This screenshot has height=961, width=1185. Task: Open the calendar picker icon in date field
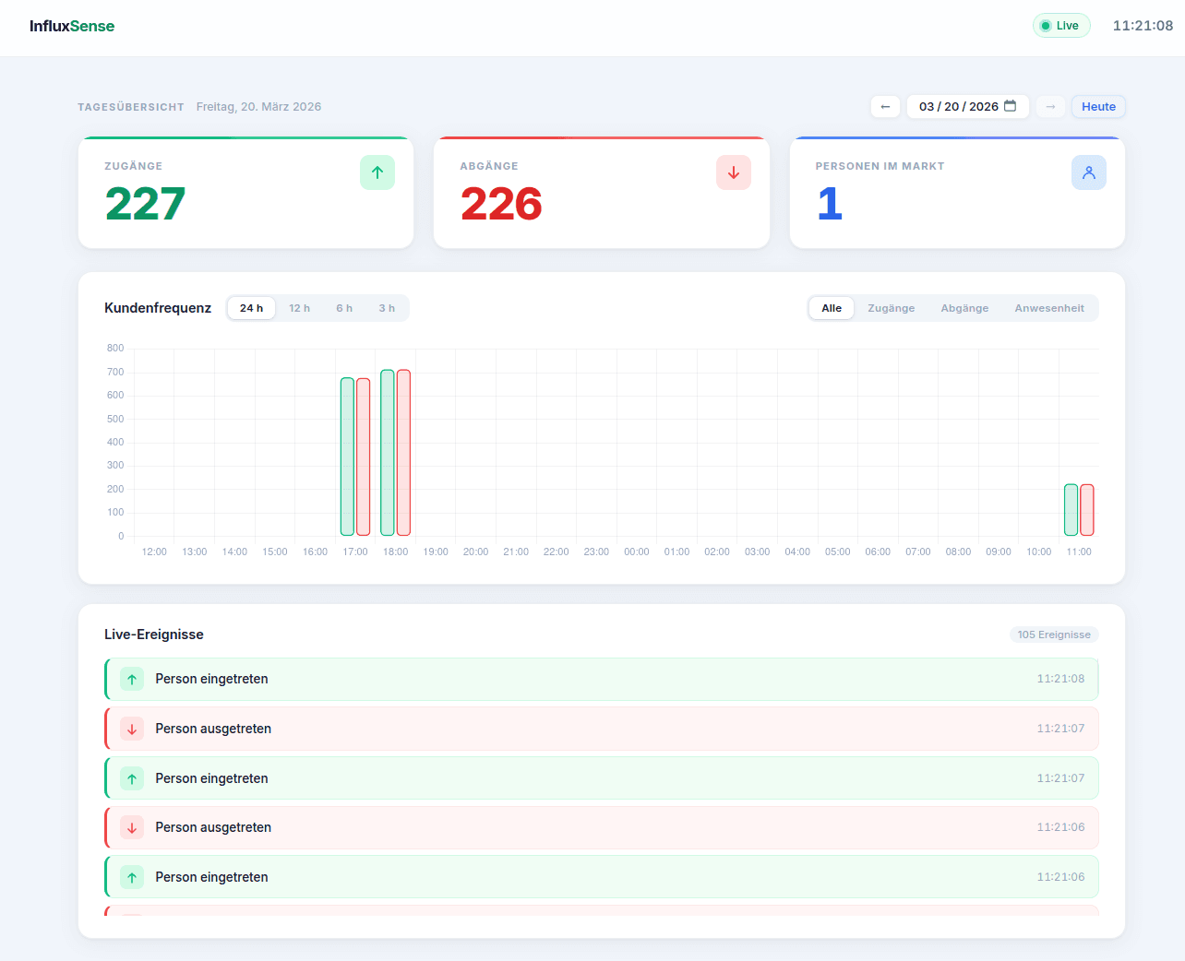point(1011,106)
